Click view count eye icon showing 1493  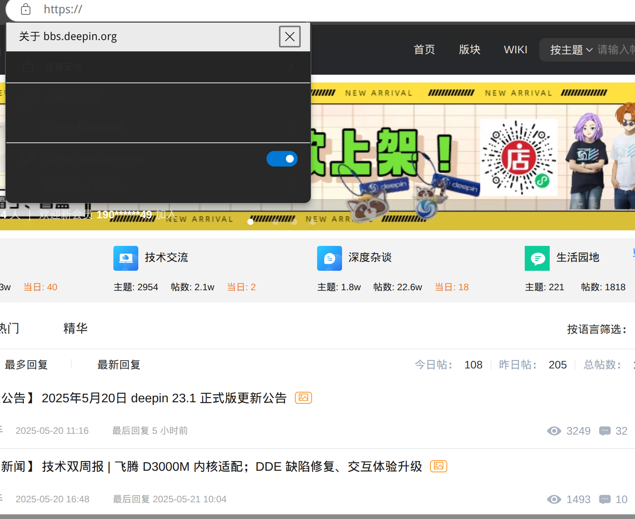tap(554, 499)
